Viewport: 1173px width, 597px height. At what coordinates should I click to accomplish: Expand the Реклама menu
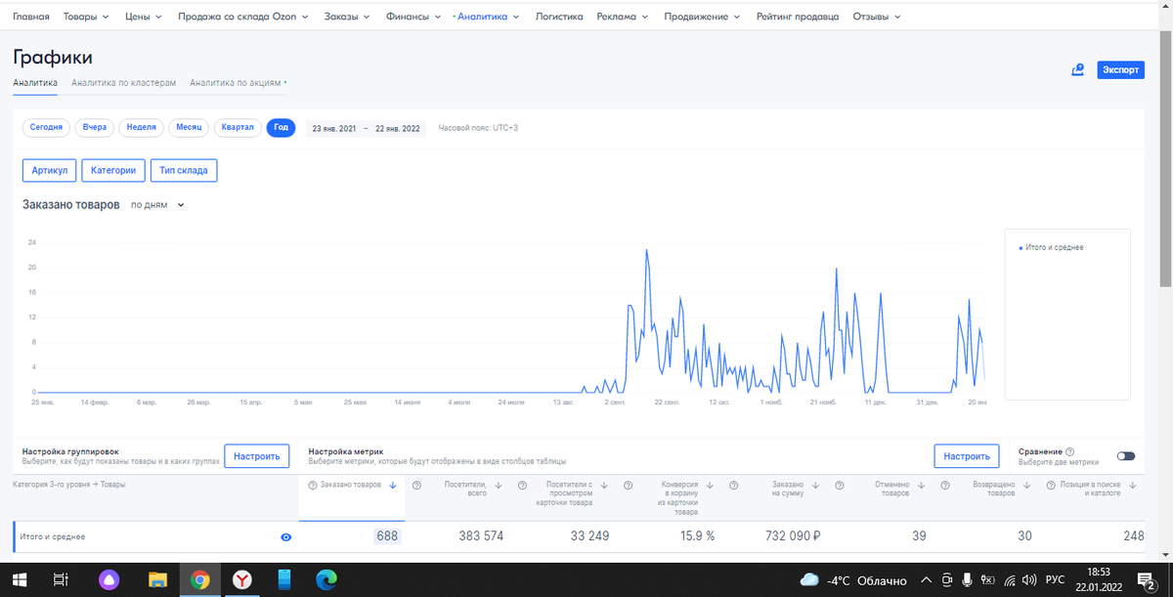coord(624,17)
